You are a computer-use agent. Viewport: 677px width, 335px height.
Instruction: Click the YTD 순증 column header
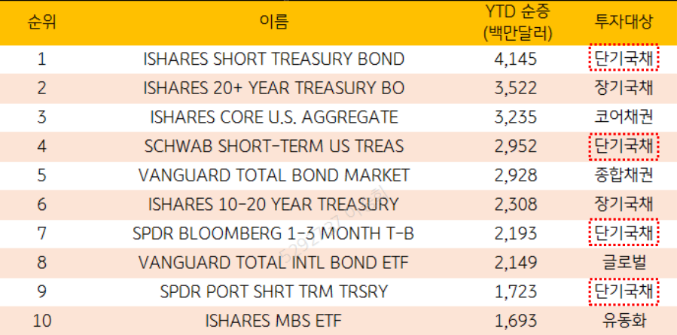click(x=517, y=21)
